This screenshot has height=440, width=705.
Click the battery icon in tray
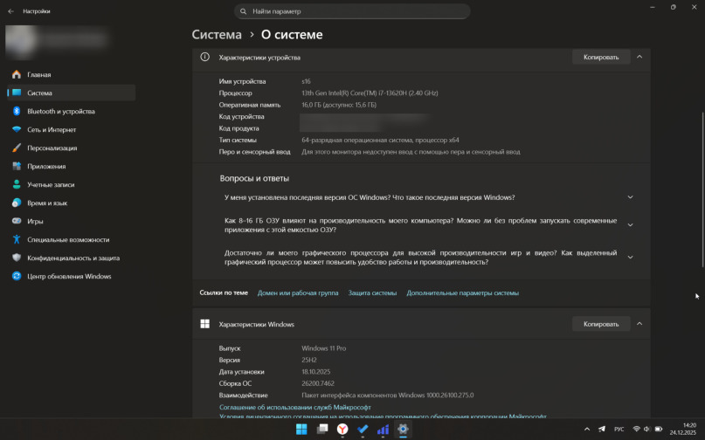pos(659,430)
